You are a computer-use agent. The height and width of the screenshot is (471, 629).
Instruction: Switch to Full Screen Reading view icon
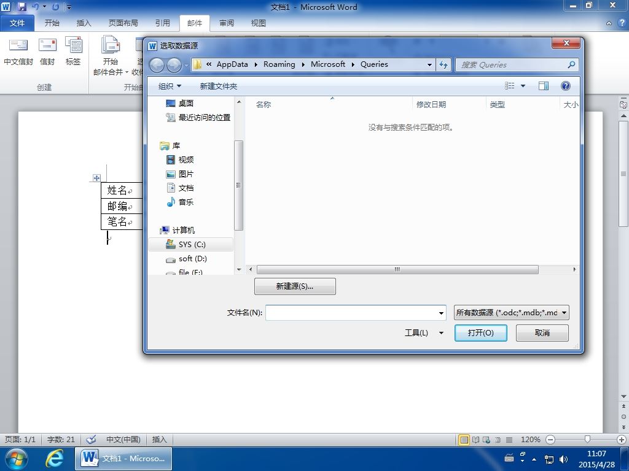[x=476, y=440]
